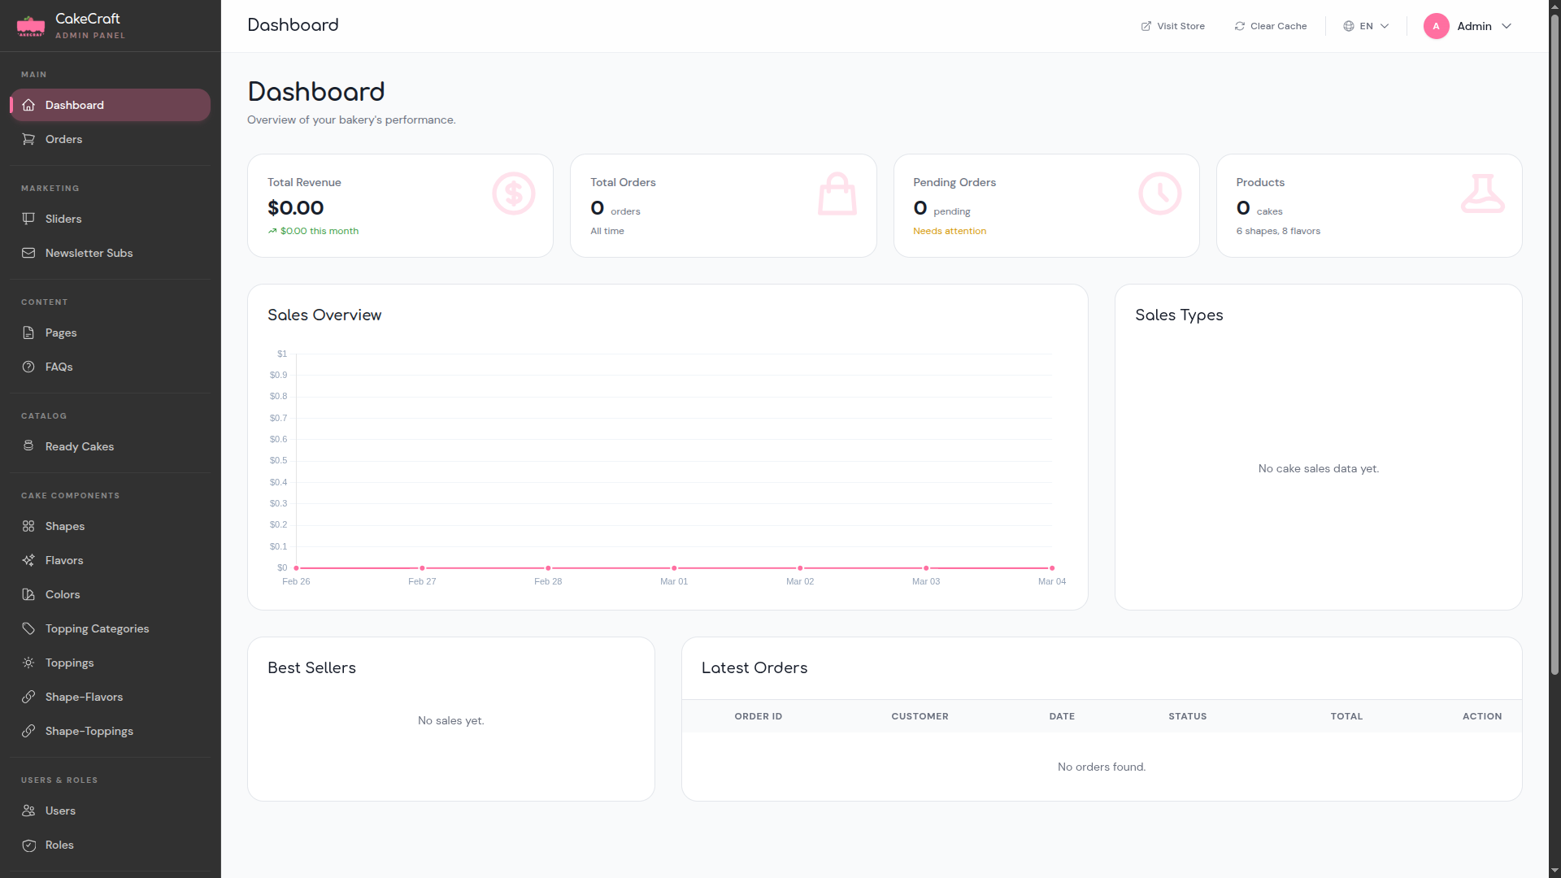Viewport: 1561px width, 878px height.
Task: Switch to the Dashboard menu item
Action: click(74, 105)
